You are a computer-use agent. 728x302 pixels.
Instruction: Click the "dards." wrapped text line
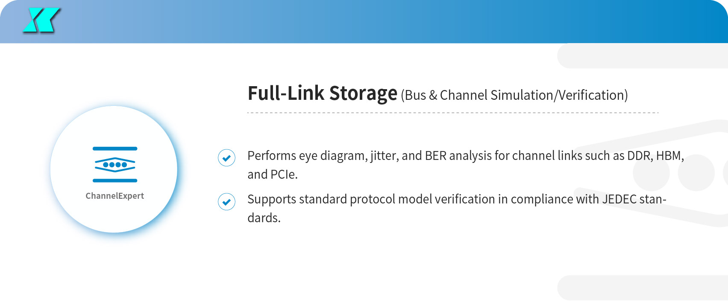(264, 218)
